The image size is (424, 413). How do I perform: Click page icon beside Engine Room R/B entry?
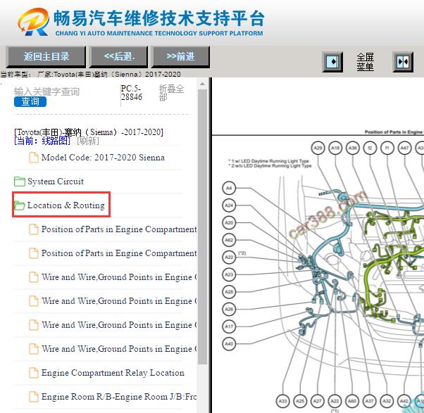(x=34, y=397)
